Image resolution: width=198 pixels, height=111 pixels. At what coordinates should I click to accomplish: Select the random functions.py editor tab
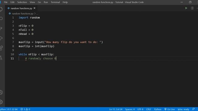pos(21,8)
